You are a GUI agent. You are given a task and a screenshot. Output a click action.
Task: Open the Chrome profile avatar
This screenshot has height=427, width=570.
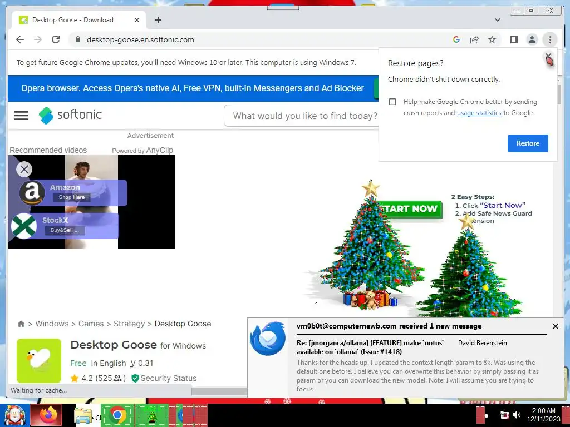coord(532,39)
